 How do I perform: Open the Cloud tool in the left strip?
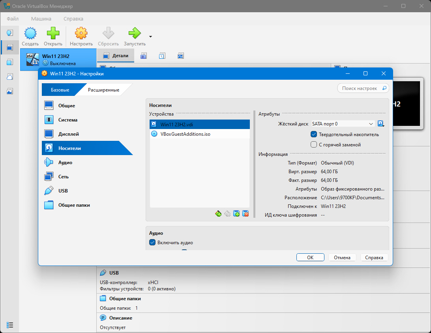[x=9, y=77]
